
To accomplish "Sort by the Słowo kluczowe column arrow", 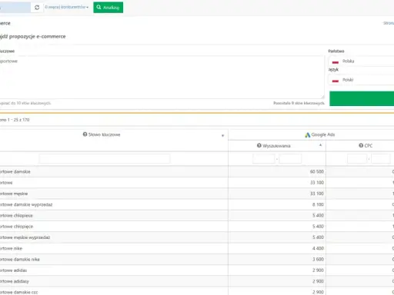I will 222,135.
